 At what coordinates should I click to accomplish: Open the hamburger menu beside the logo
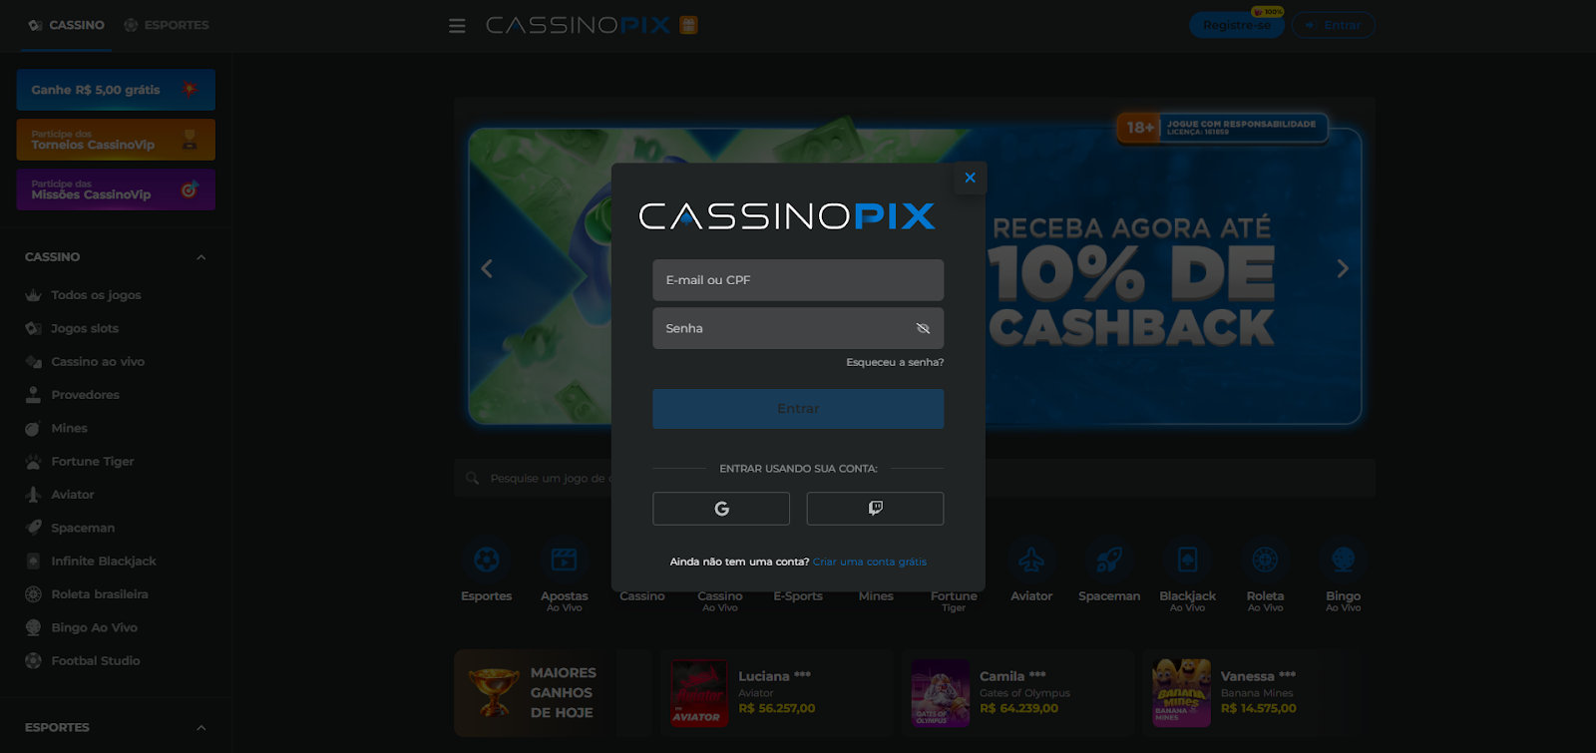coord(457,26)
